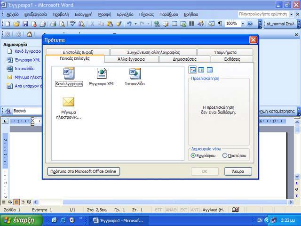Open a file with the folder icon
This screenshot has width=301, height=226.
(x=16, y=24)
